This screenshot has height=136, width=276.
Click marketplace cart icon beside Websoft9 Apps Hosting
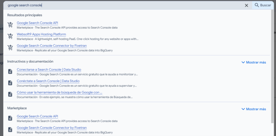pos(10,36)
